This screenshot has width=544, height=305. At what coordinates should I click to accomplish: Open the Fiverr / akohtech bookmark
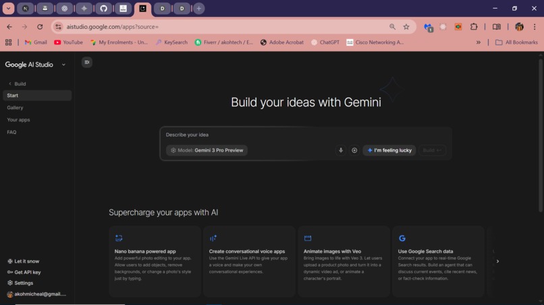click(224, 42)
